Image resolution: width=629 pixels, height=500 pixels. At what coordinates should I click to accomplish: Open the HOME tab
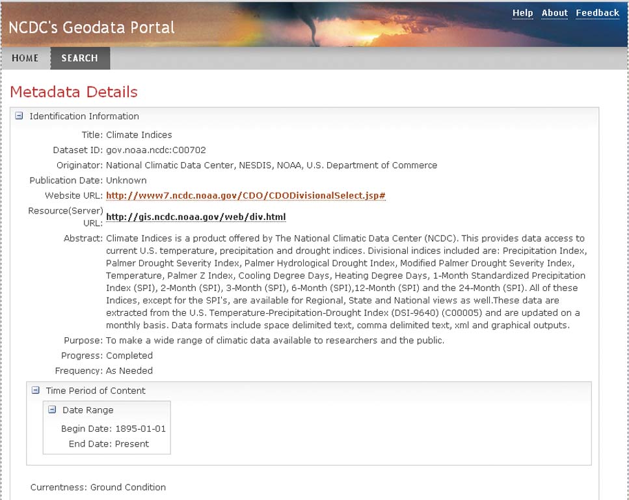25,58
